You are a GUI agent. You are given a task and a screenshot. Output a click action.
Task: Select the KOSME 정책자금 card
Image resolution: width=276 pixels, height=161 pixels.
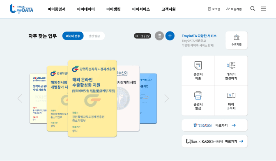coord(38,98)
